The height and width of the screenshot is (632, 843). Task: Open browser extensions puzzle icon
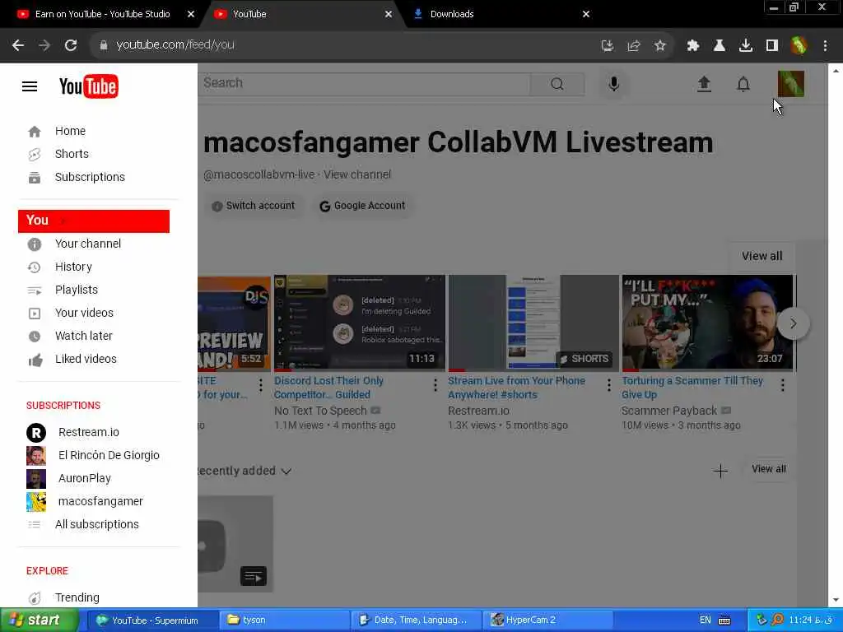coord(692,46)
